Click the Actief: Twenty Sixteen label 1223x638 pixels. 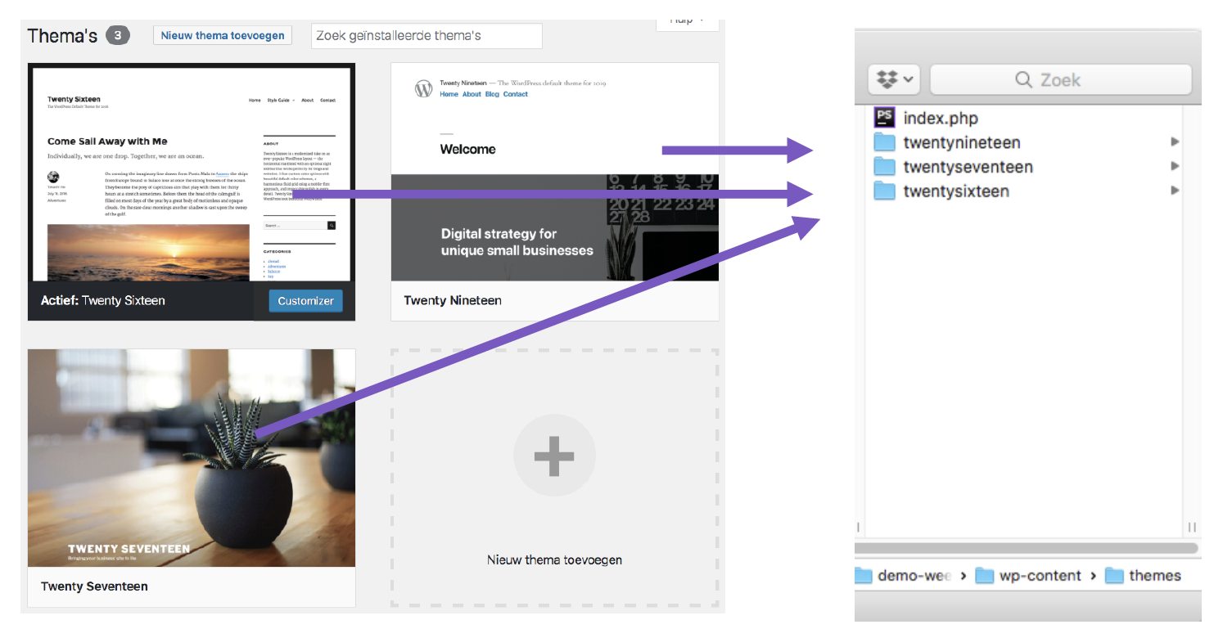point(103,300)
